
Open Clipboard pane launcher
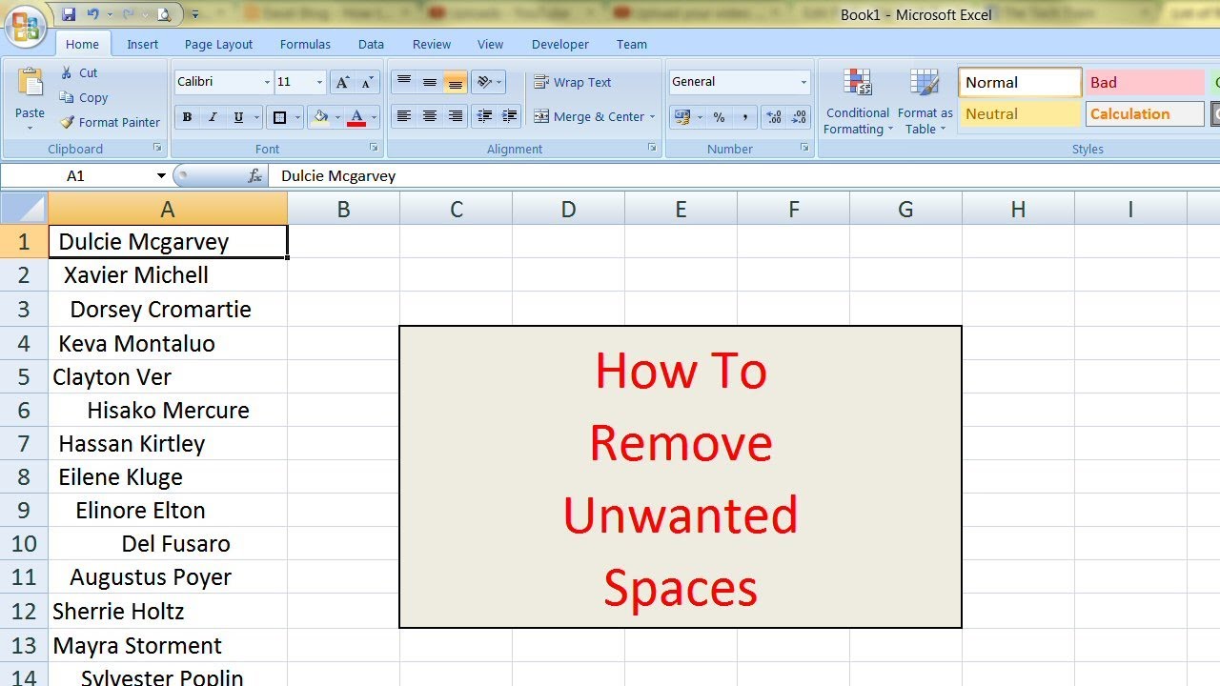157,148
